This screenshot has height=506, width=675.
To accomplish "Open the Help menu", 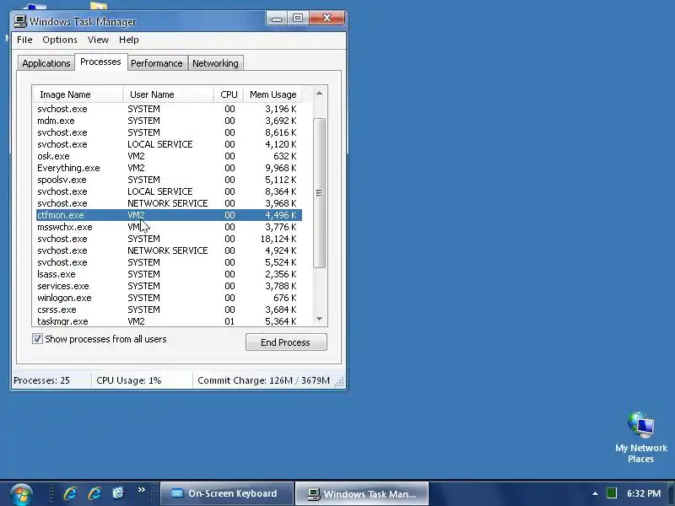I will (129, 40).
